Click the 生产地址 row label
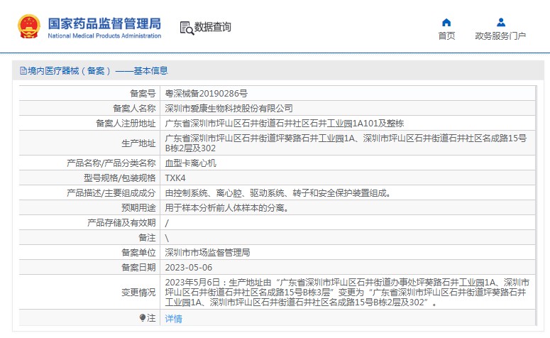The image size is (550, 338). click(138, 143)
